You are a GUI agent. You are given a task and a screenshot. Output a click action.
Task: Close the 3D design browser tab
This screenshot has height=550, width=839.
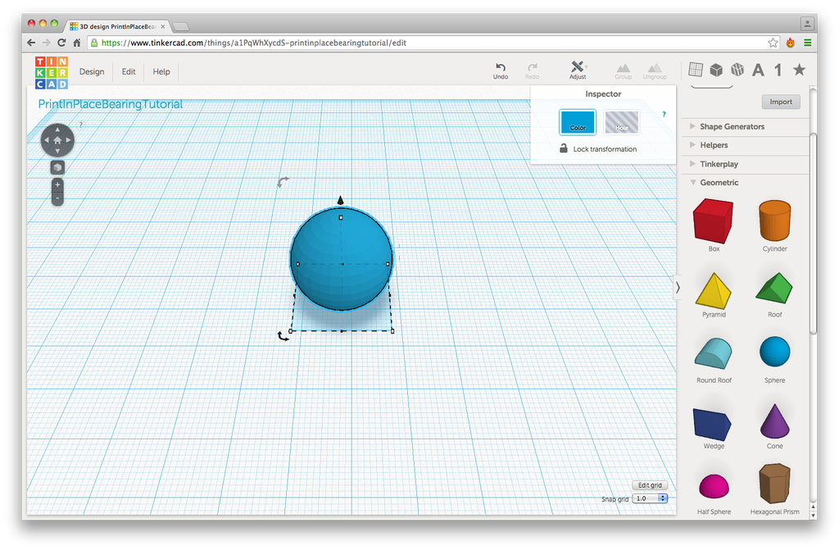point(163,26)
